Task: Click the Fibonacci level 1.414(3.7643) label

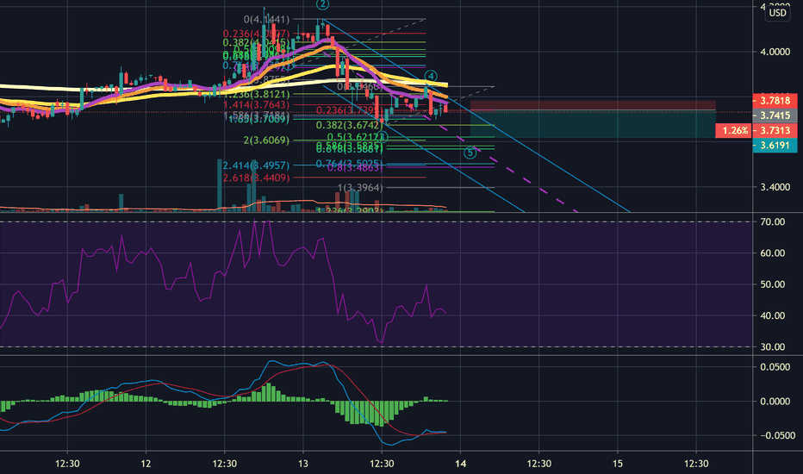Action: (257, 104)
